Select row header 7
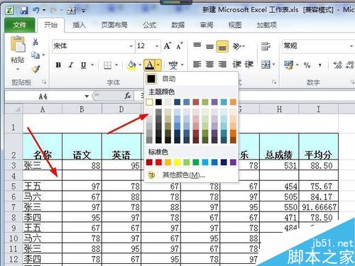355x266 pixels. 13,207
